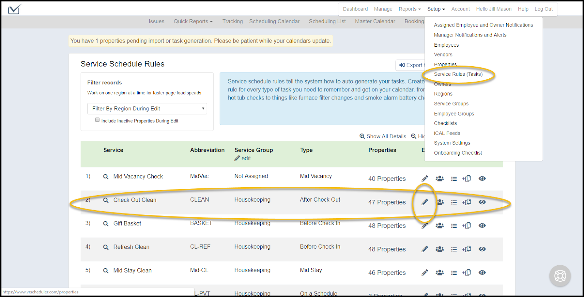This screenshot has height=297, width=584.
Task: Choose Checklists in the Setup menu
Action: coord(445,124)
